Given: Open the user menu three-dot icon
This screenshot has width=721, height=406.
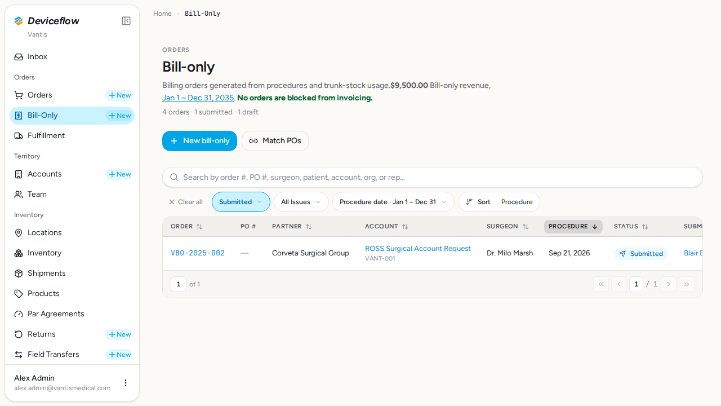Looking at the screenshot, I should pyautogui.click(x=126, y=383).
